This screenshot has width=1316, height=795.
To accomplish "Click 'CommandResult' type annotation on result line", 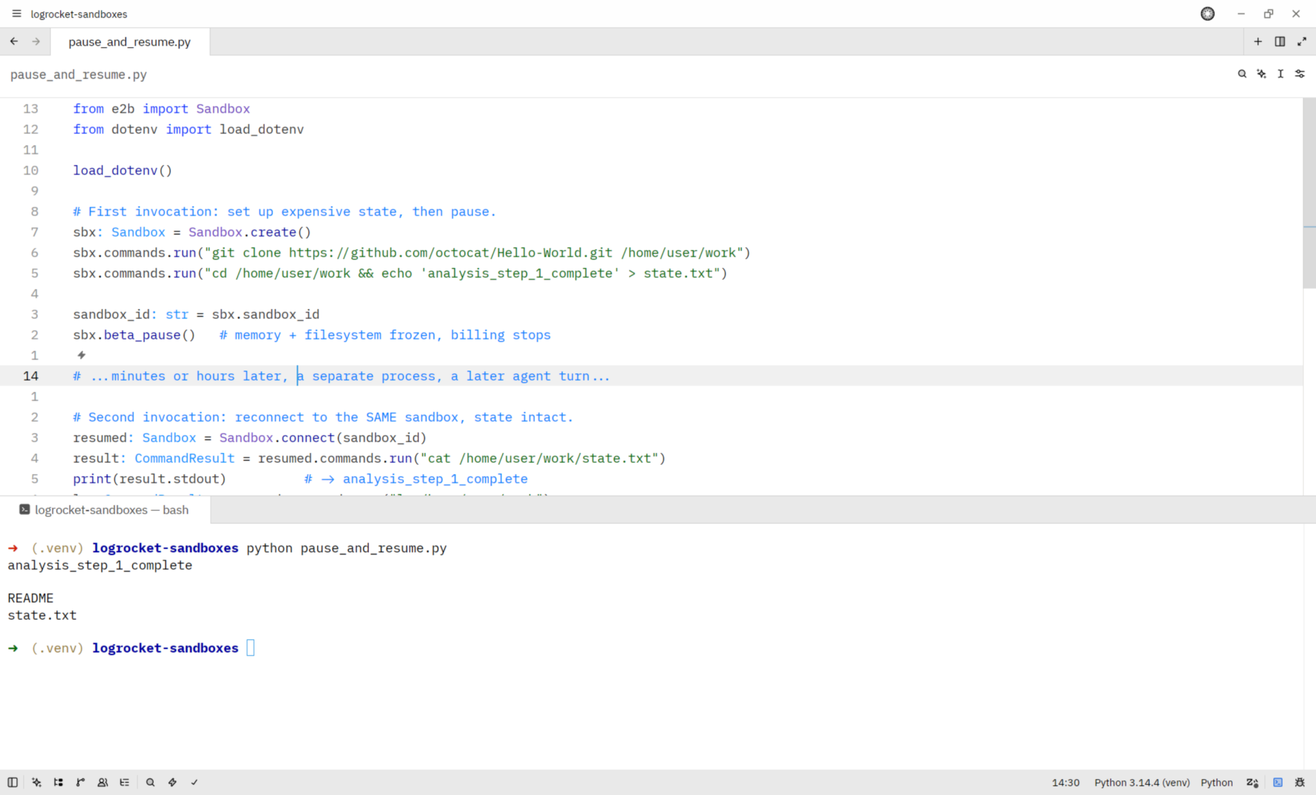I will click(184, 458).
